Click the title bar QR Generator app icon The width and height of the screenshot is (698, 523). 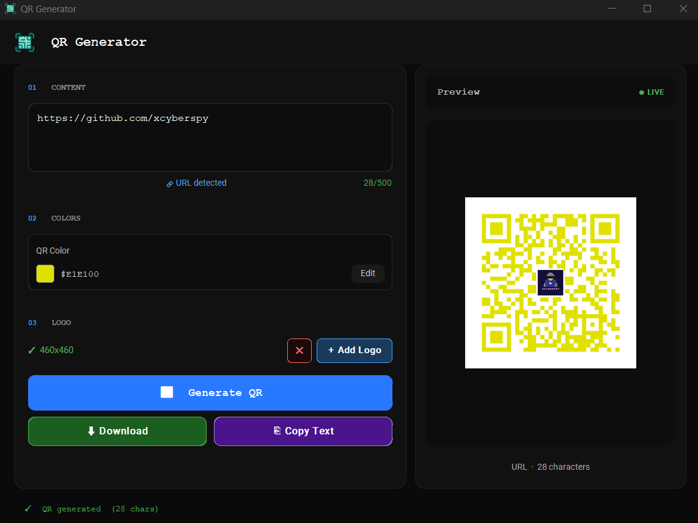(10, 9)
